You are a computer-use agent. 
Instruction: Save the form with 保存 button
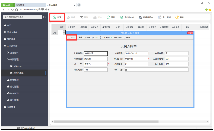(x=71, y=38)
